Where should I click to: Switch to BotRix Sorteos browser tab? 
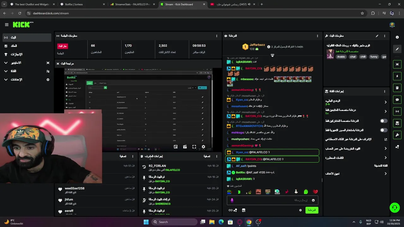pos(82,4)
